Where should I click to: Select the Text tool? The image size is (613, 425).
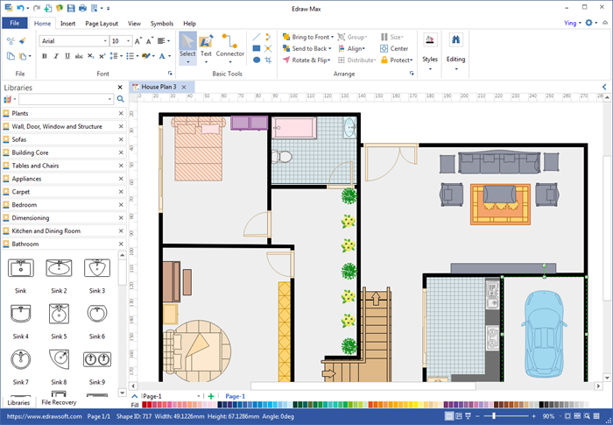click(x=206, y=46)
